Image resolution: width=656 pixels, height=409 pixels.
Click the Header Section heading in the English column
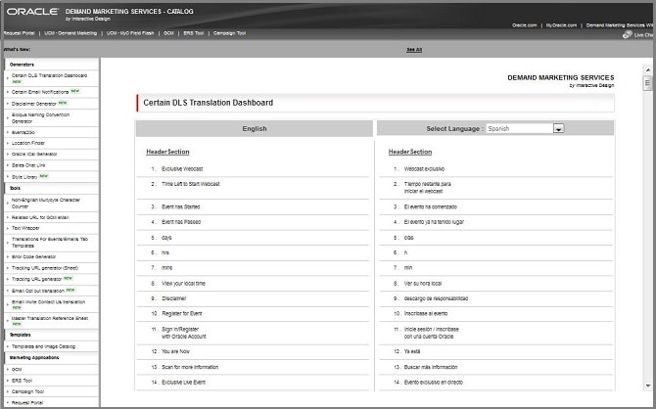(167, 152)
